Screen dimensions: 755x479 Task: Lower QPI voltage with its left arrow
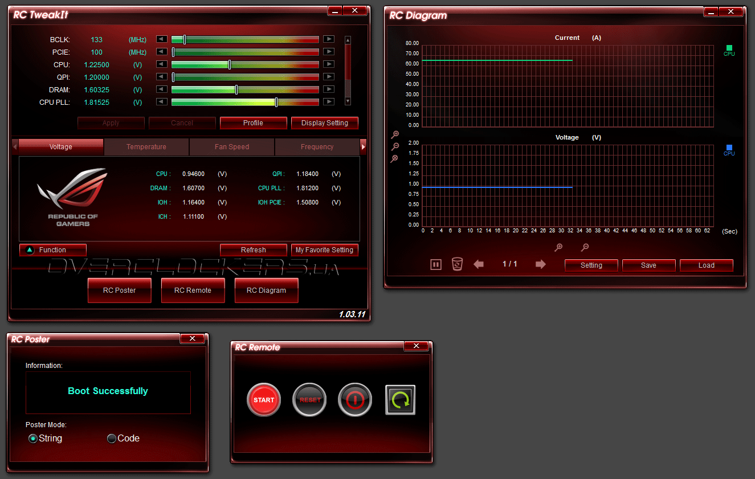162,77
